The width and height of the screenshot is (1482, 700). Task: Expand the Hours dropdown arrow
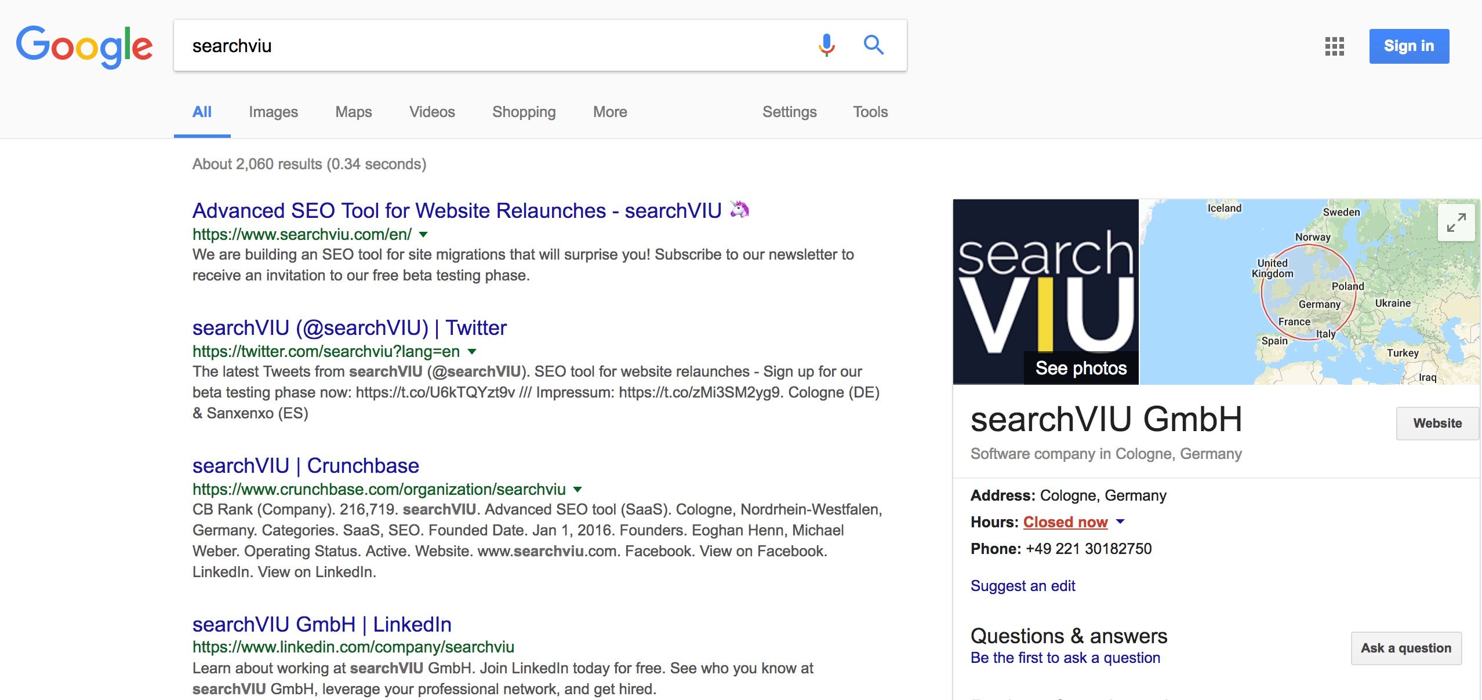point(1120,522)
